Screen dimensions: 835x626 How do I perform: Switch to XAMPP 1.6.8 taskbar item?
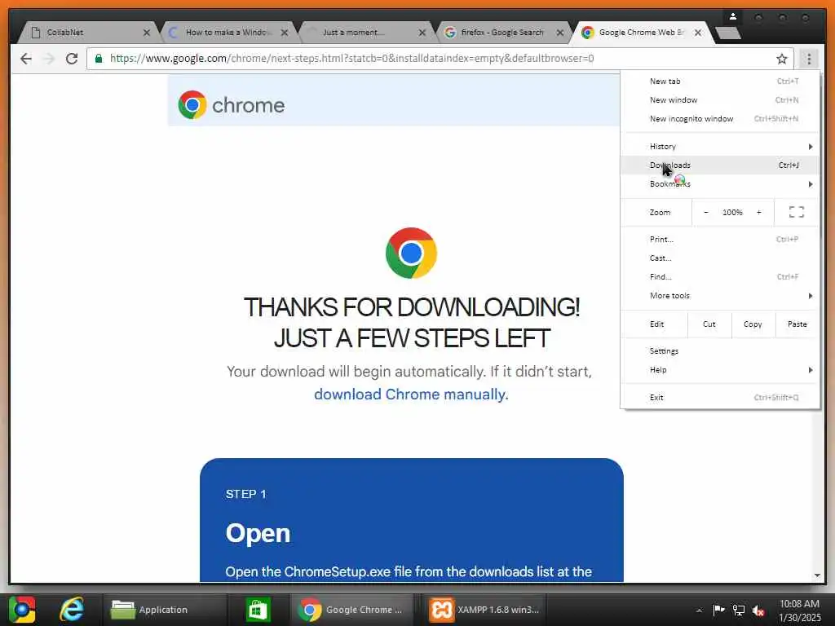[484, 610]
